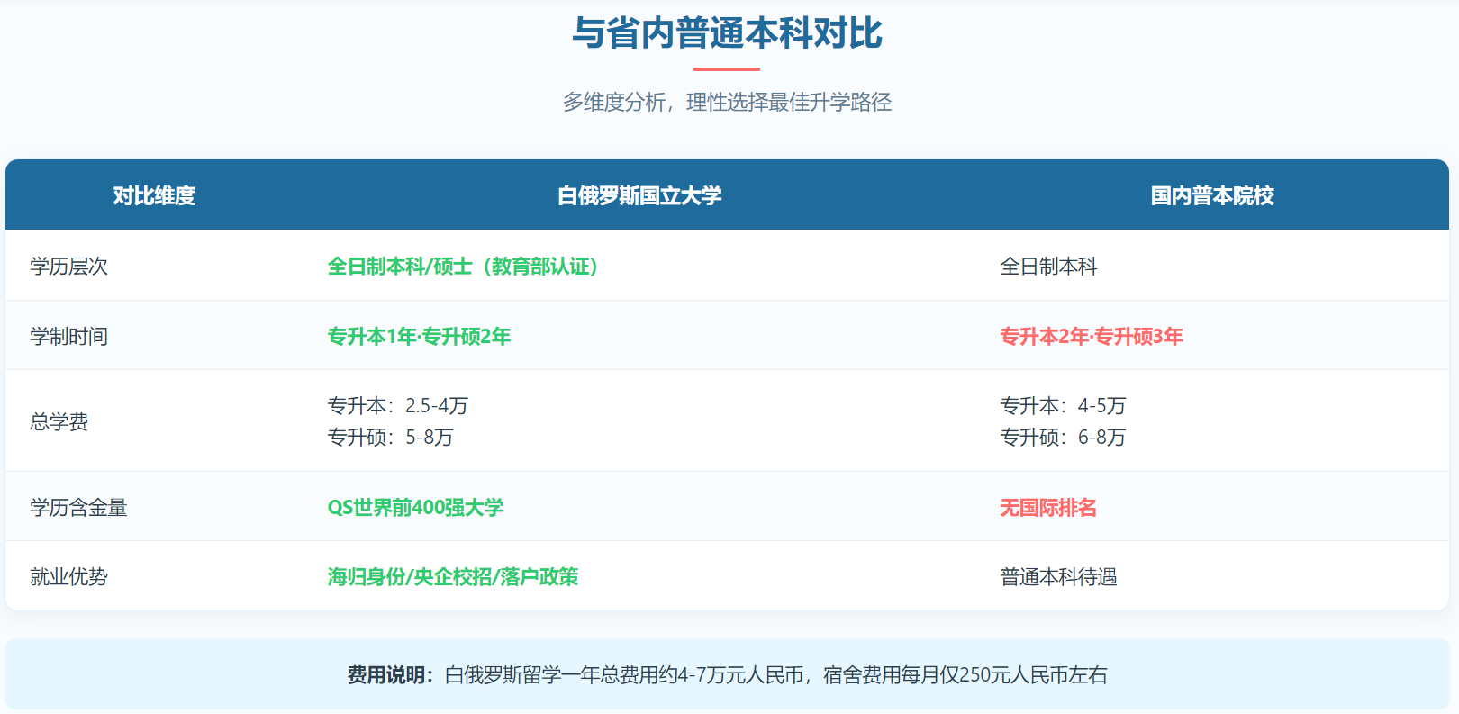Click green text QS世界前400强大学

tap(415, 508)
